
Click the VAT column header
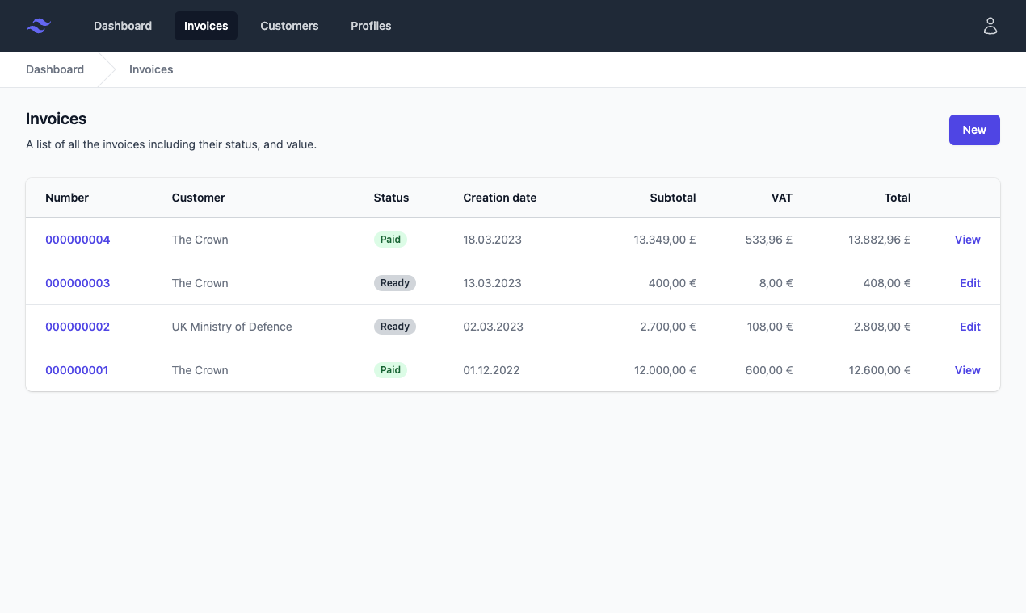coord(782,198)
